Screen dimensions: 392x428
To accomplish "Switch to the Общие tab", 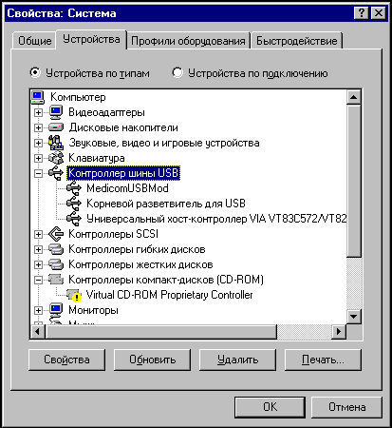I will click(x=34, y=41).
